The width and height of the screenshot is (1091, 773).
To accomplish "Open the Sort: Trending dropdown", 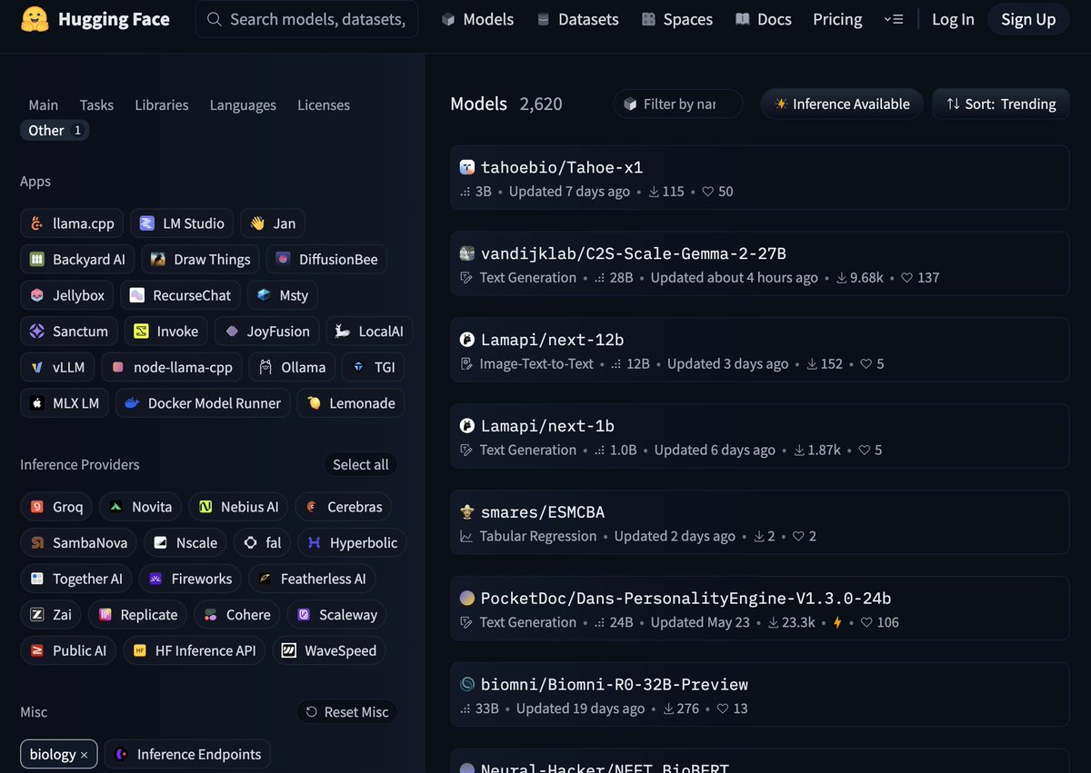I will coord(1001,104).
